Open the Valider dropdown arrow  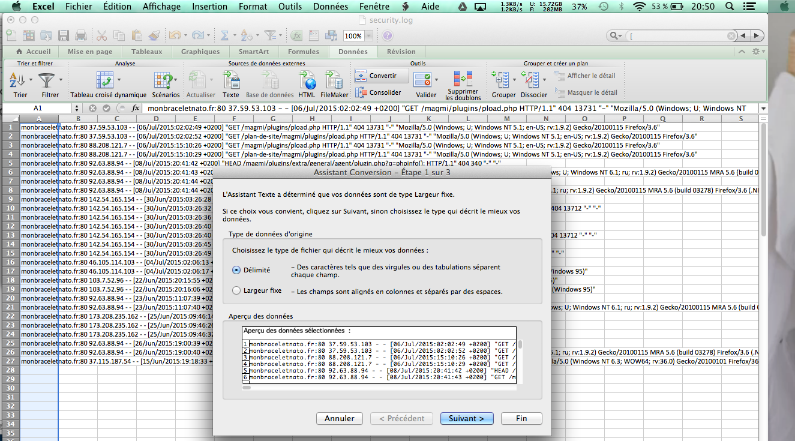436,80
